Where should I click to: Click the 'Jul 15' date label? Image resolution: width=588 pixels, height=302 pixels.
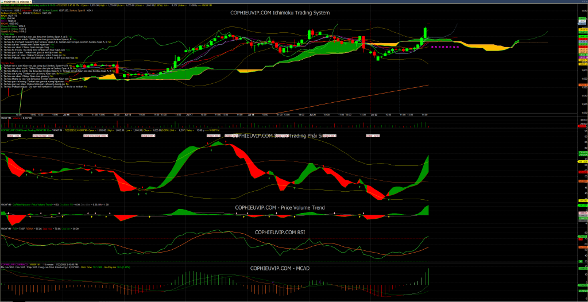(x=67, y=114)
